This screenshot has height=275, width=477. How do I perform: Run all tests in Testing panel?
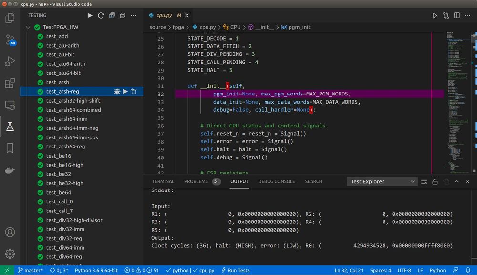tap(90, 15)
